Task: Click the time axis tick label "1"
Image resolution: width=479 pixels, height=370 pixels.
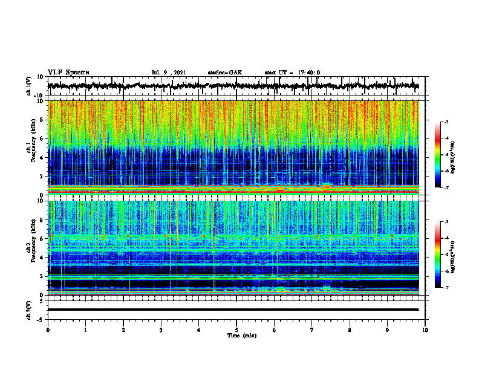Action: pyautogui.click(x=85, y=330)
